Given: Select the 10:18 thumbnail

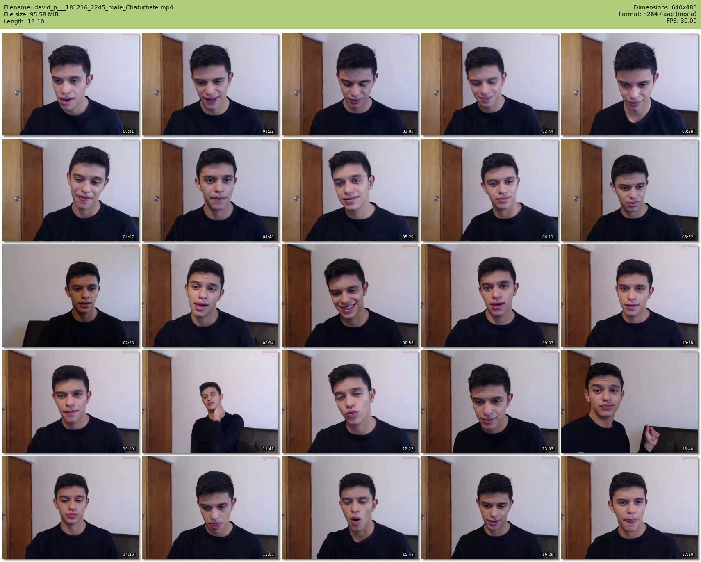Looking at the screenshot, I should tap(630, 296).
